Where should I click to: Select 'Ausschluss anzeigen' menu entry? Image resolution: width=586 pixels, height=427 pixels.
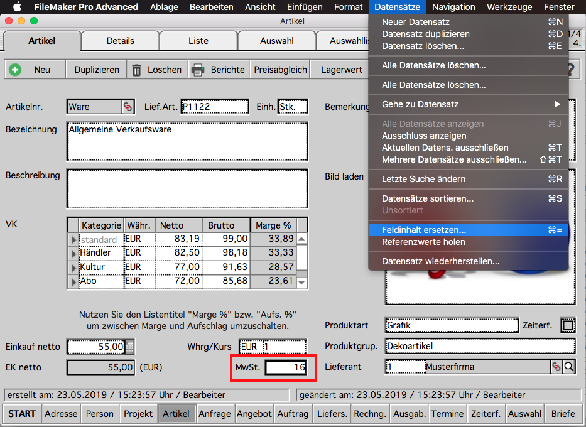(x=469, y=136)
